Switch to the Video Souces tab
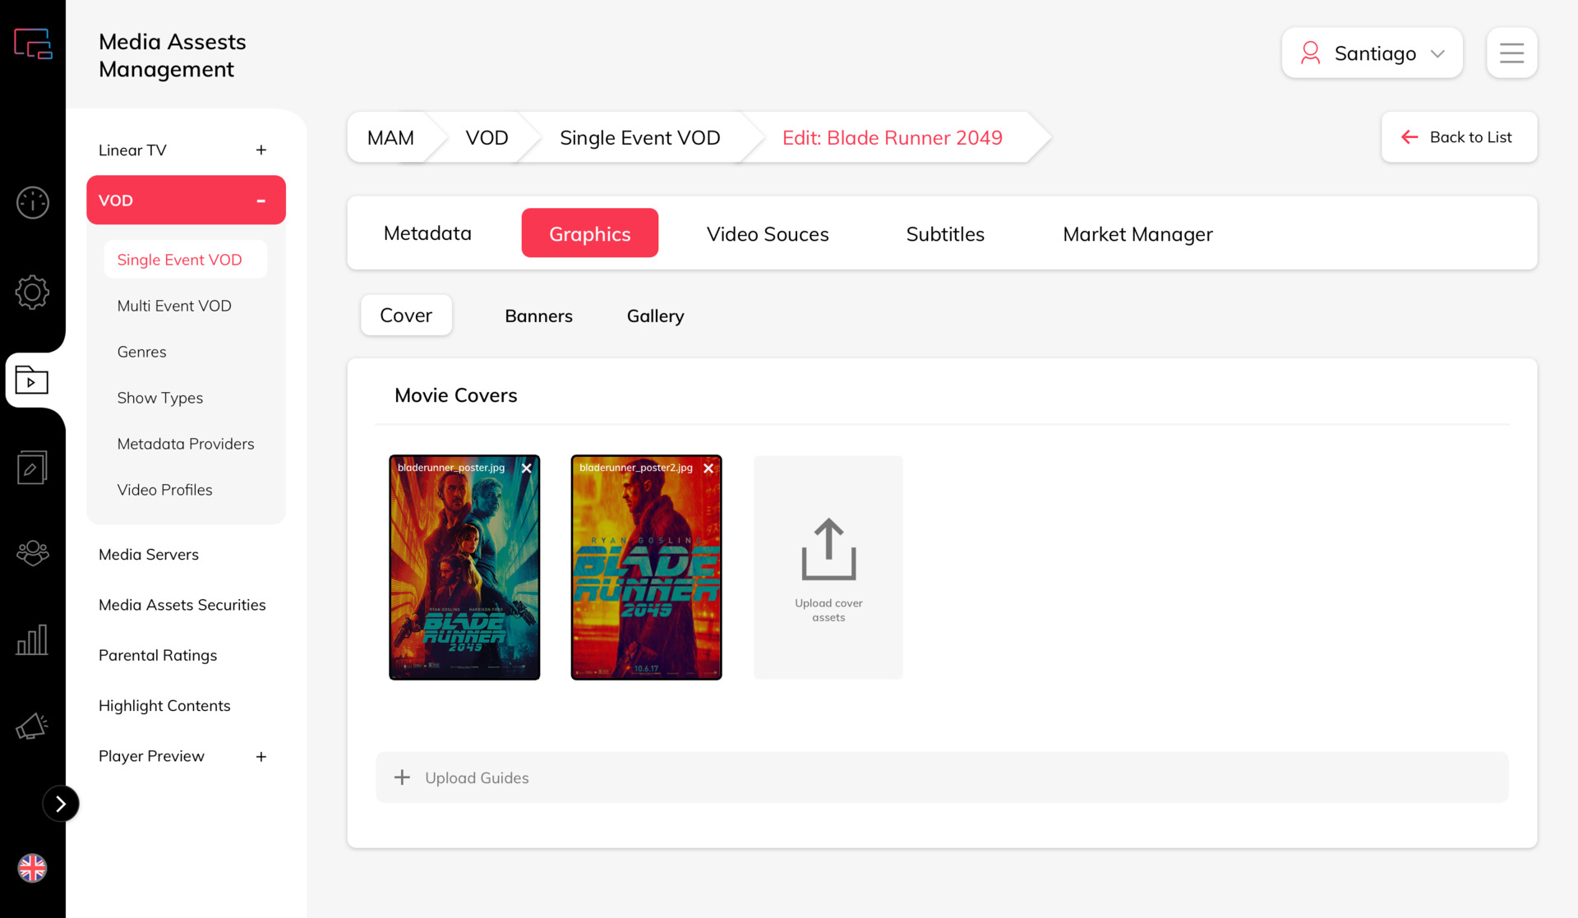Viewport: 1578px width, 918px height. click(767, 234)
